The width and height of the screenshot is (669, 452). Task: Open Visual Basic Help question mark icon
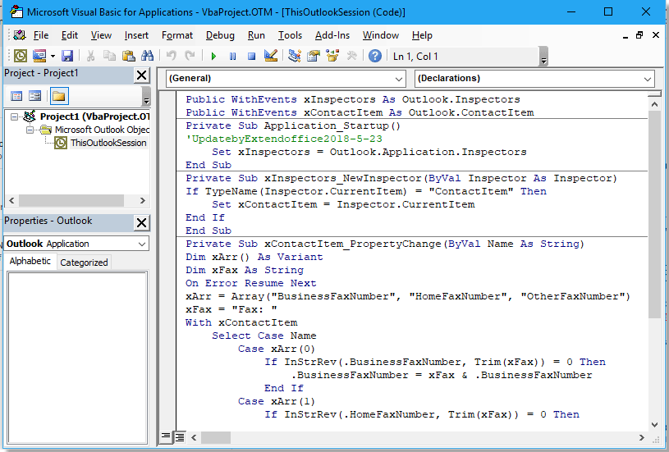(x=374, y=56)
